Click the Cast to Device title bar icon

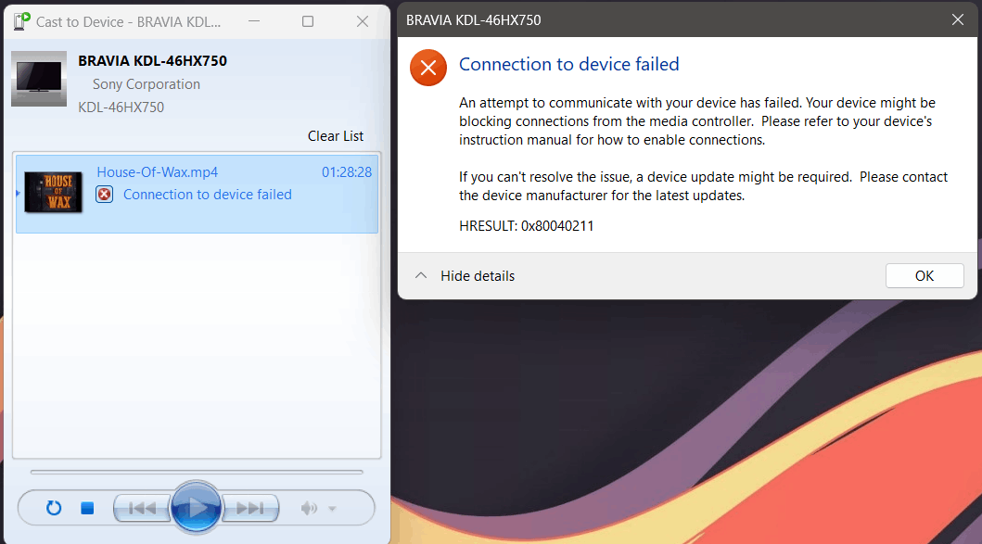click(21, 21)
